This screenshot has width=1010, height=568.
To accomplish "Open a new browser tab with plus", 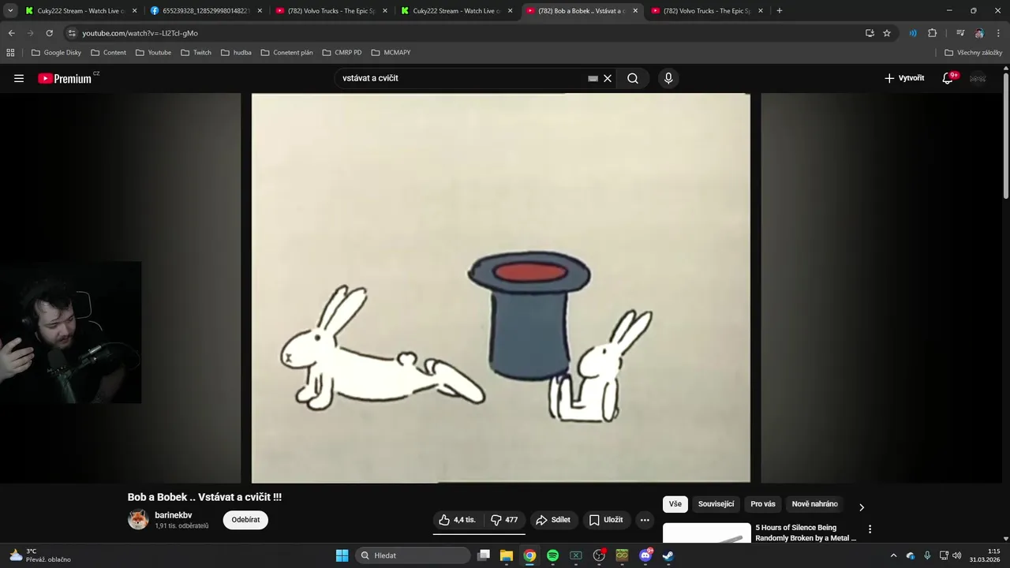I will pyautogui.click(x=779, y=10).
